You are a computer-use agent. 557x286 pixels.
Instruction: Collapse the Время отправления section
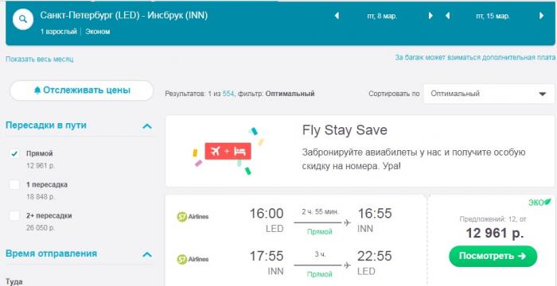(147, 254)
